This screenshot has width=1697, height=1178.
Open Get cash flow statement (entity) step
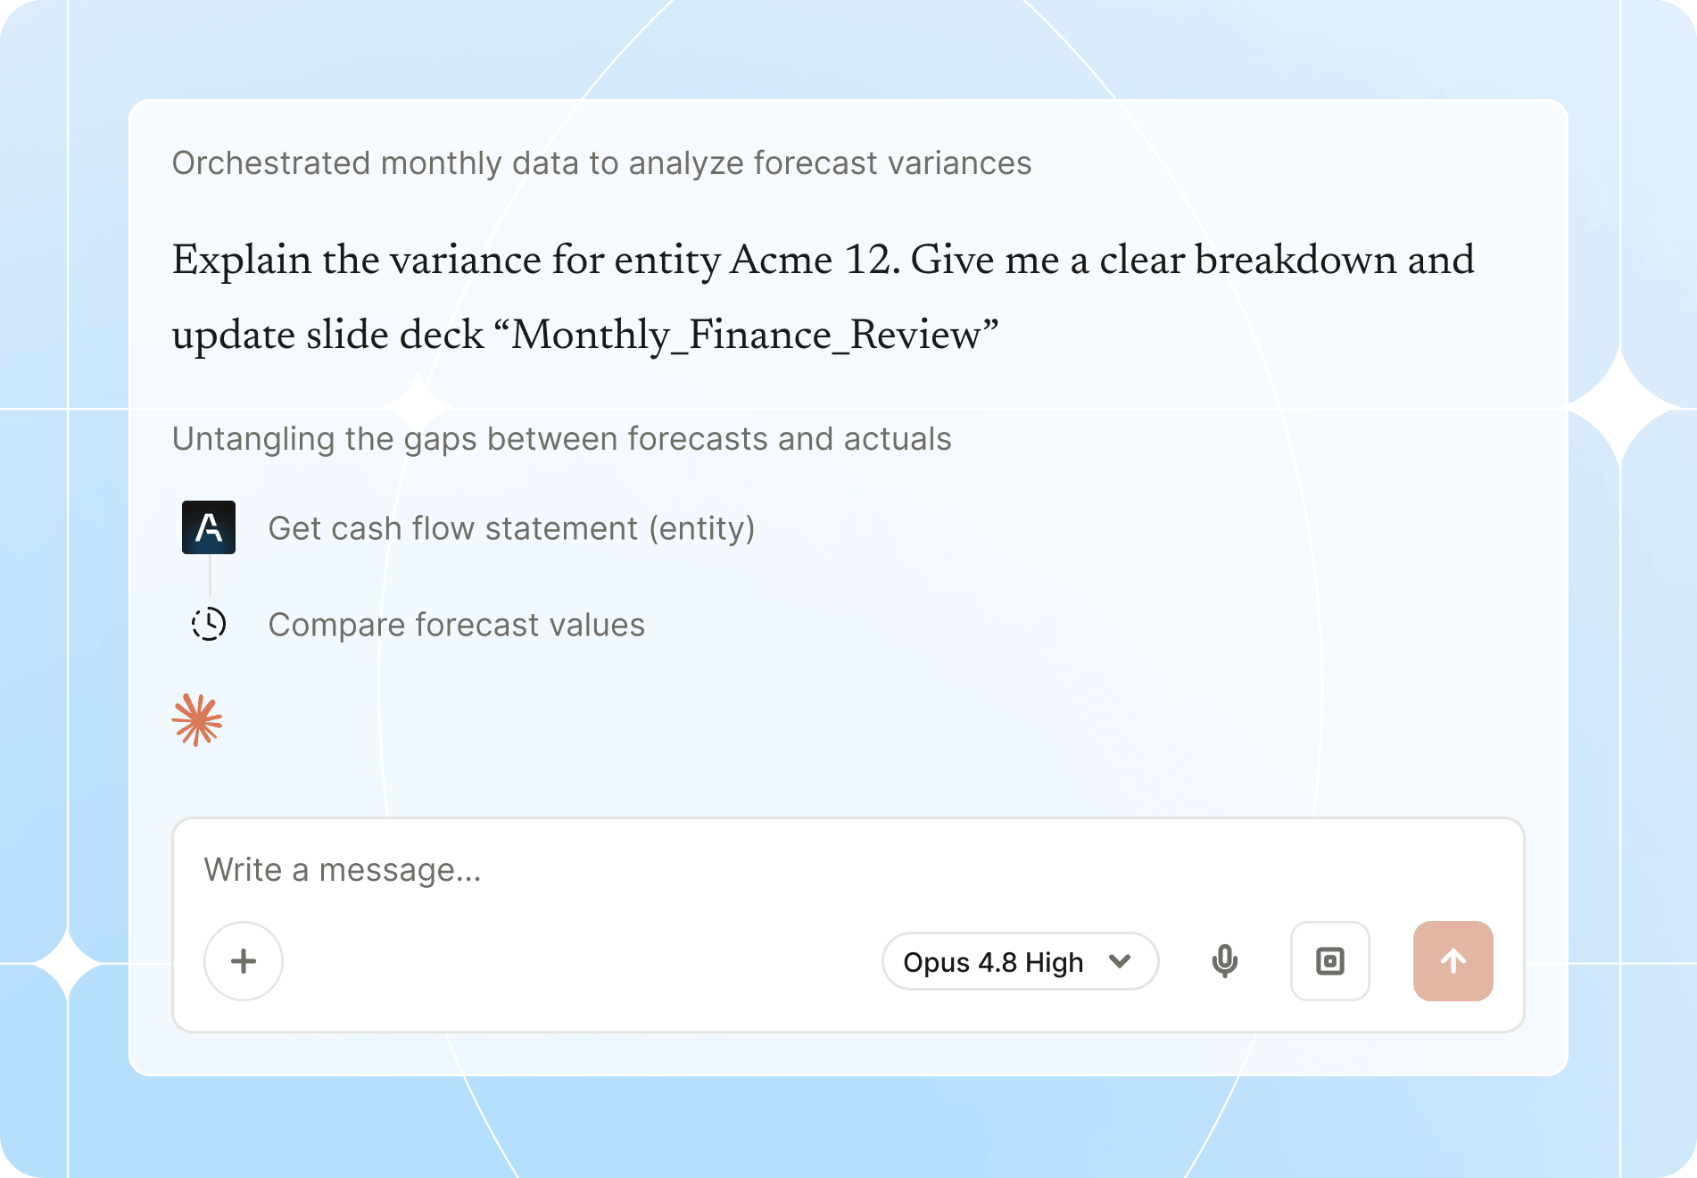tap(511, 528)
